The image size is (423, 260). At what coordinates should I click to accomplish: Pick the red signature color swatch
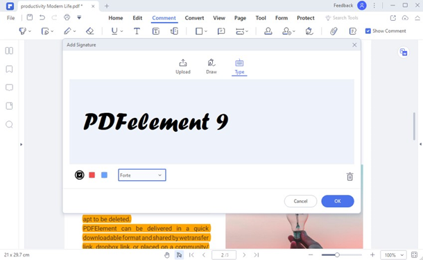click(92, 175)
